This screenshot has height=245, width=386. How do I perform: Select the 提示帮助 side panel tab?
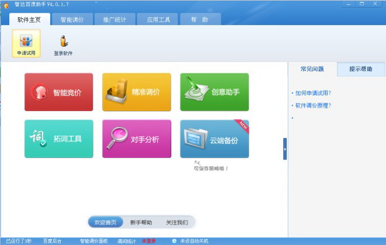point(361,69)
